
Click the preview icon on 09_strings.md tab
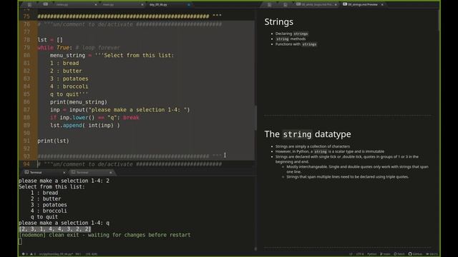[345, 4]
